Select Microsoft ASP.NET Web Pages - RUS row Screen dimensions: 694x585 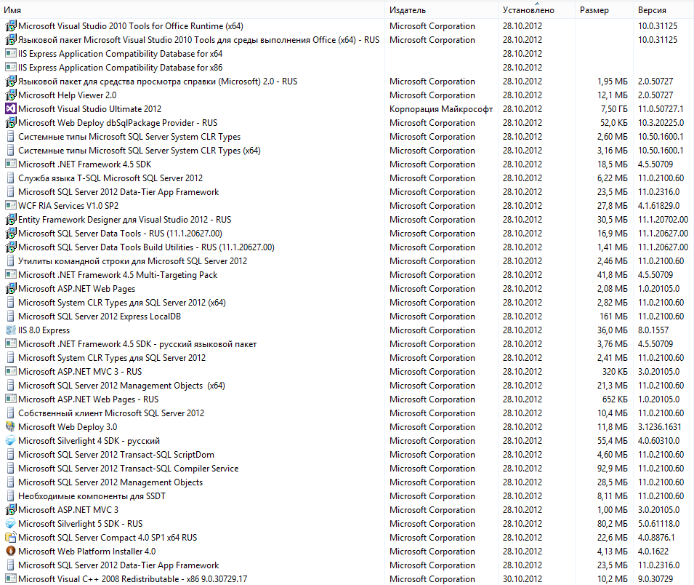pyautogui.click(x=88, y=399)
